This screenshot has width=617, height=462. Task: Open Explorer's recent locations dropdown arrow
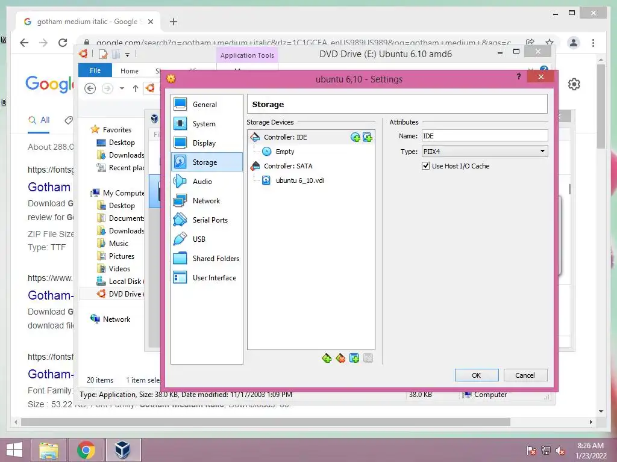[x=122, y=88]
